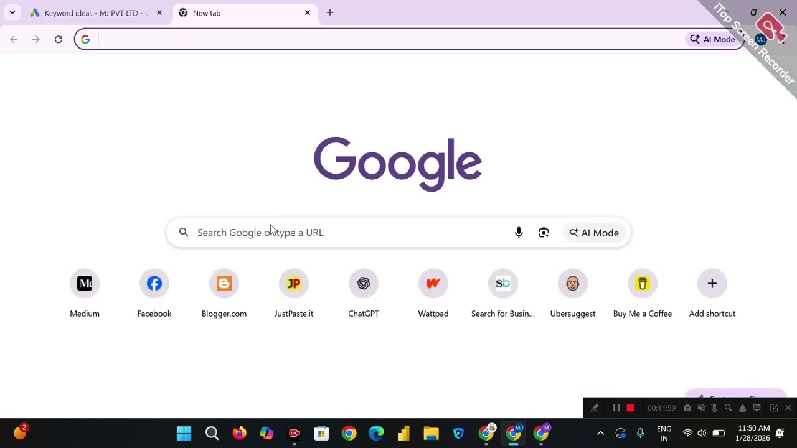This screenshot has width=797, height=448.
Task: Search by image with Google Lens
Action: (544, 233)
